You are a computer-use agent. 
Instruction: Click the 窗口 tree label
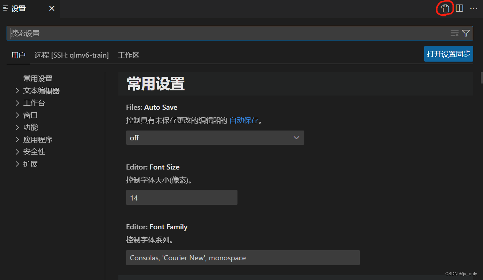31,115
